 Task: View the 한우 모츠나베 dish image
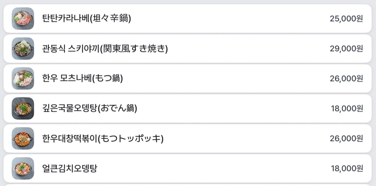click(23, 78)
